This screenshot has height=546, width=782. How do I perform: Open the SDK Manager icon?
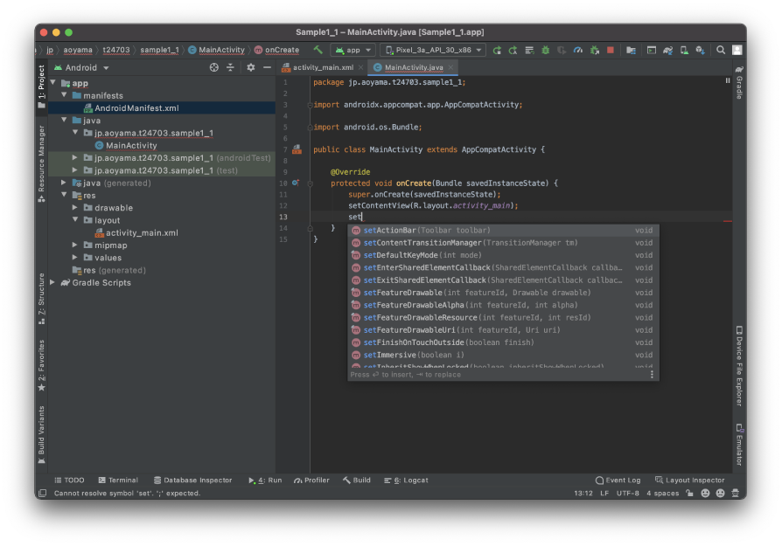click(700, 50)
